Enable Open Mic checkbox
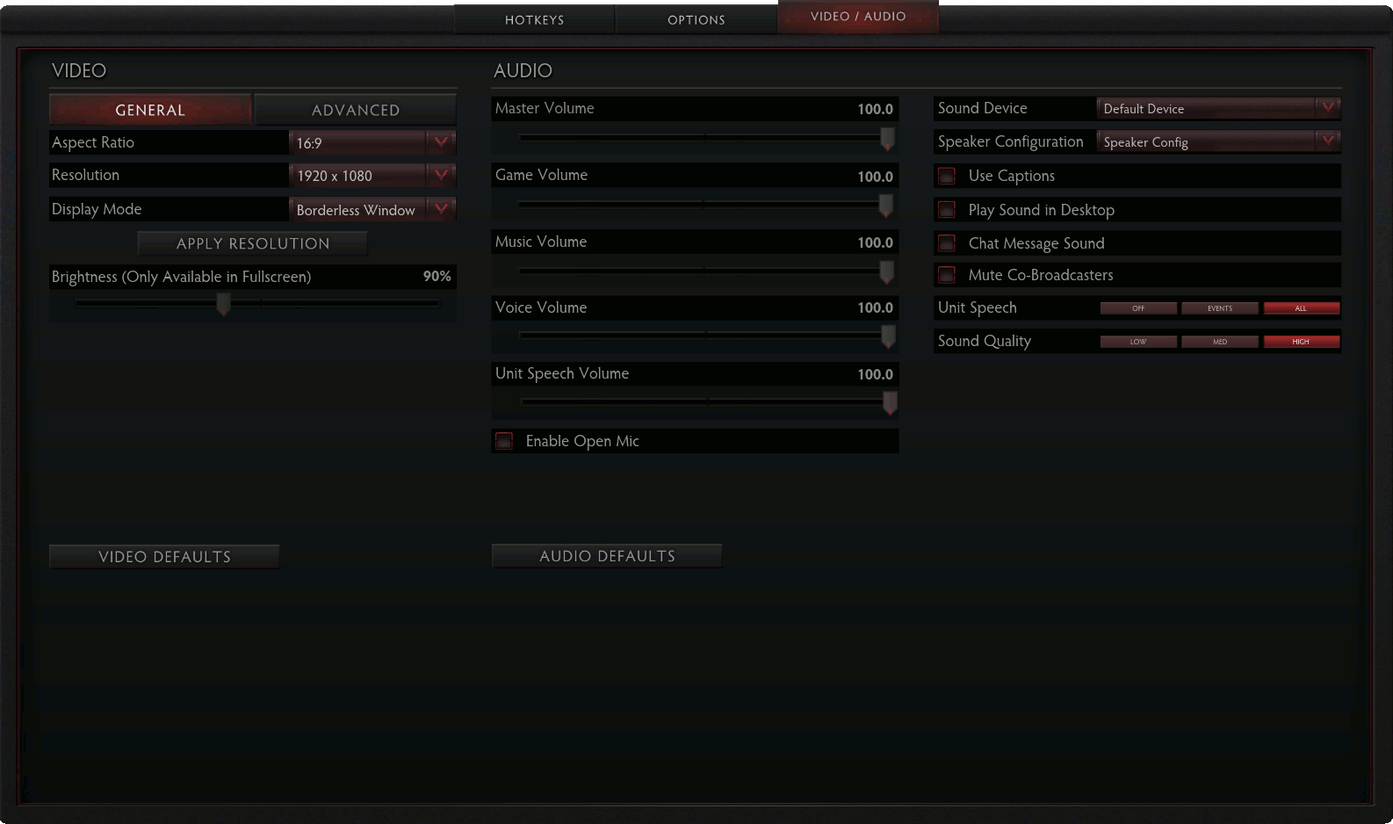The width and height of the screenshot is (1393, 824). [x=504, y=441]
